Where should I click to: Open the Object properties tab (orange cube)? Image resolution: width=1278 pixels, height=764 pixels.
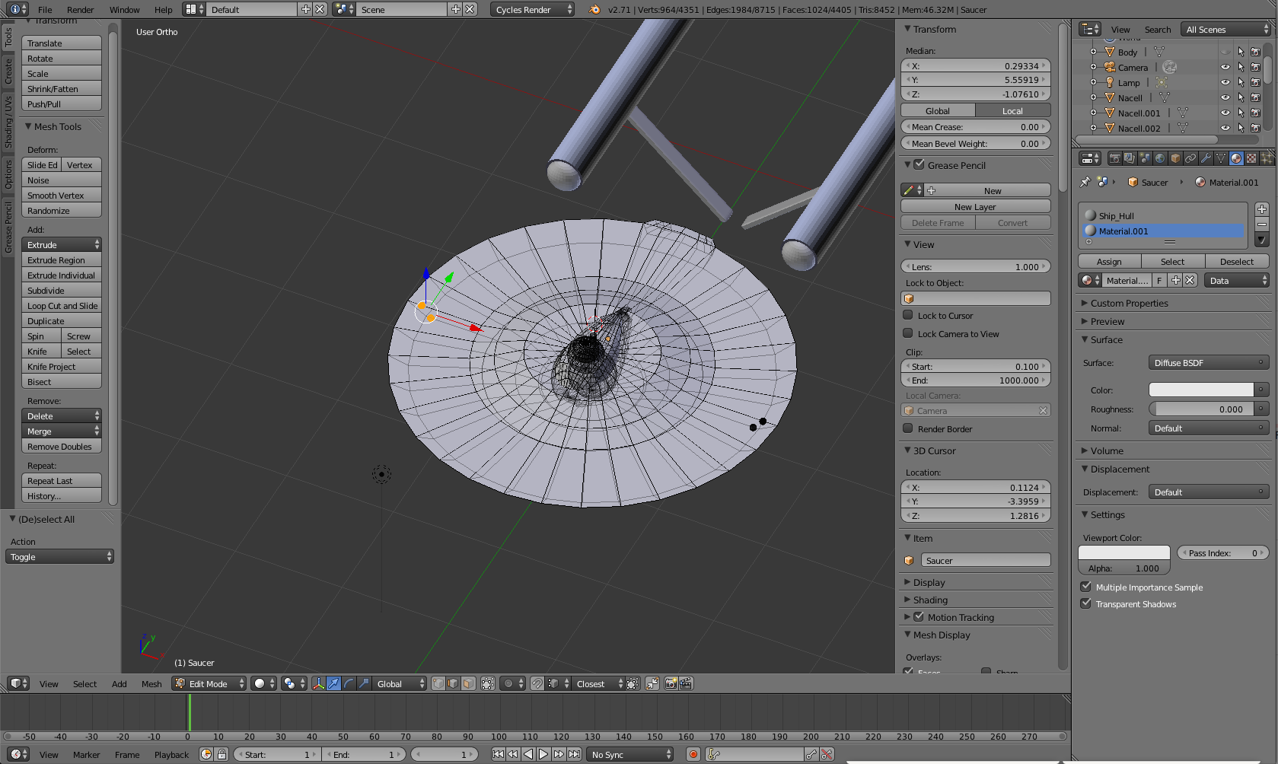pyautogui.click(x=1175, y=158)
